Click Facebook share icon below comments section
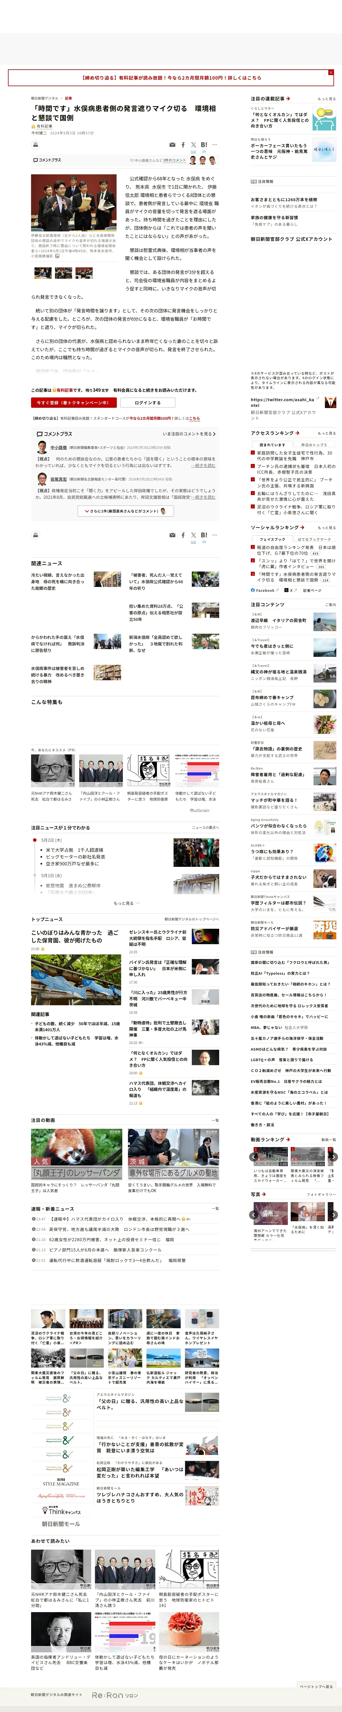Viewport: 342px width, 1712px height. tap(183, 535)
